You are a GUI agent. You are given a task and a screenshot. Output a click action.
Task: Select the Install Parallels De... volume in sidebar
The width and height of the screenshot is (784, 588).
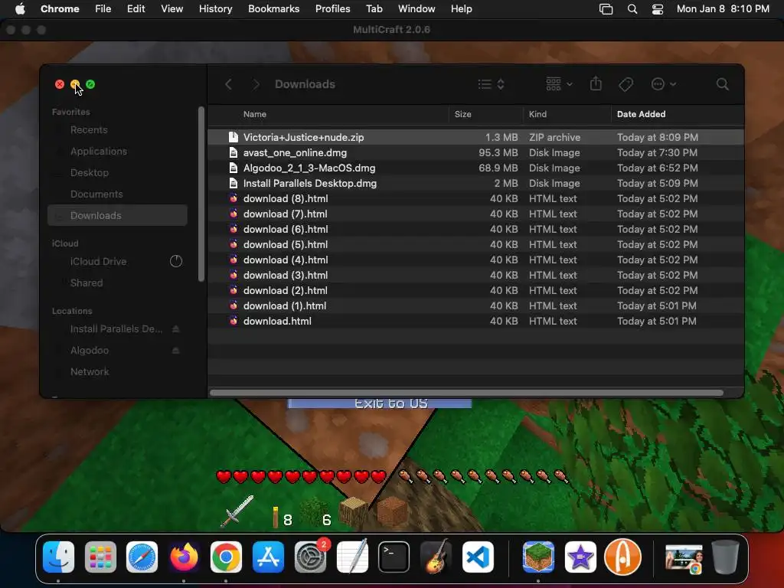[116, 329]
